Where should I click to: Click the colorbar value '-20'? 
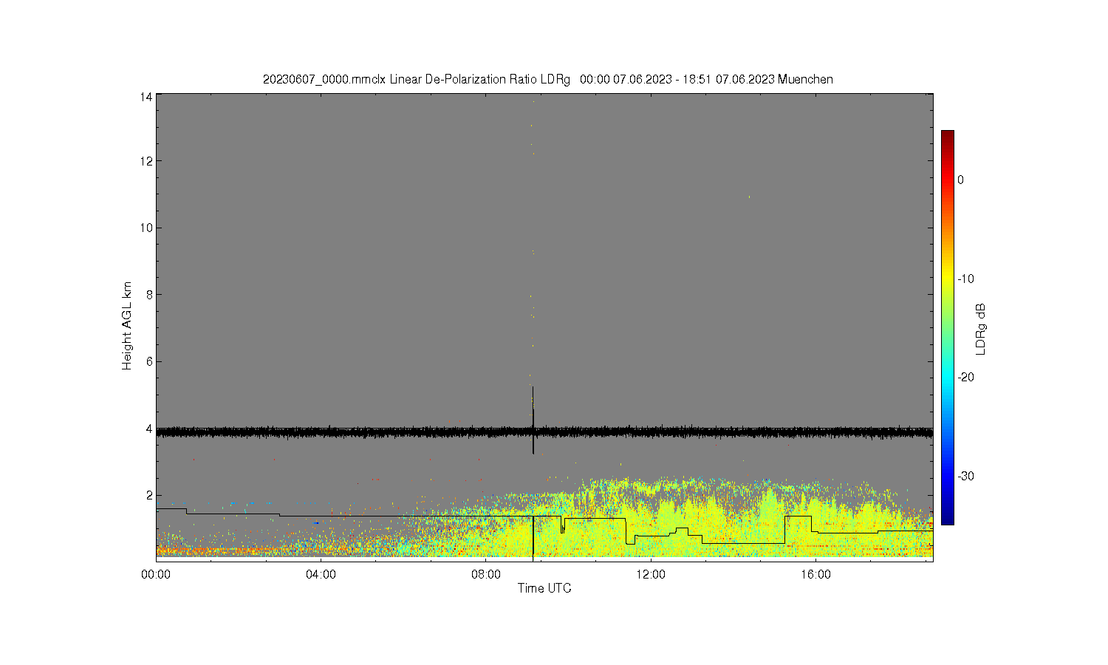pyautogui.click(x=965, y=377)
